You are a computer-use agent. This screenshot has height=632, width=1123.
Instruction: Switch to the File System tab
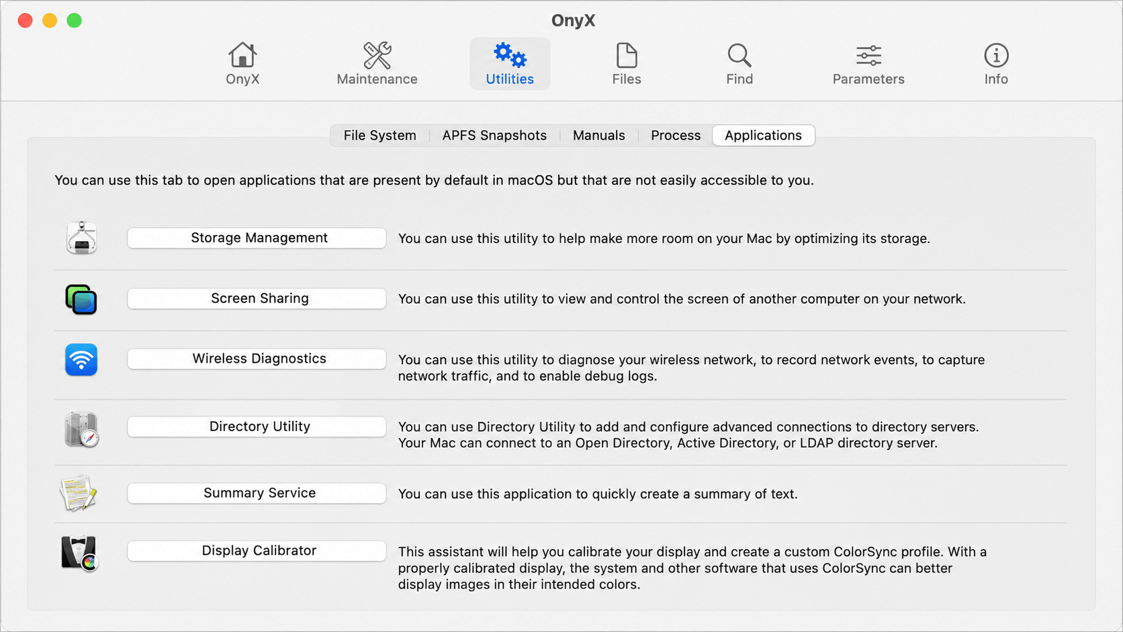click(380, 136)
